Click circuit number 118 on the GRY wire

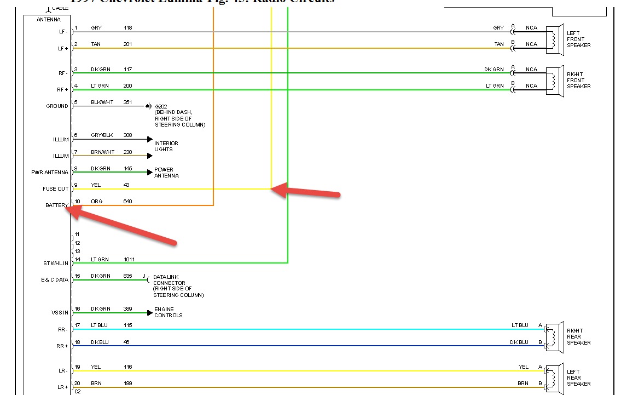[128, 28]
